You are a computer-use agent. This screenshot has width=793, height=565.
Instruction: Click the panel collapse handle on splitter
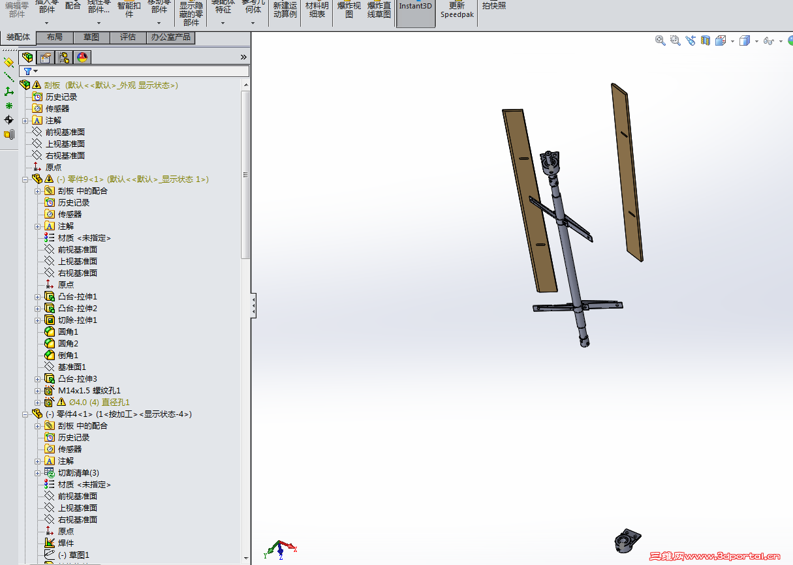point(253,305)
